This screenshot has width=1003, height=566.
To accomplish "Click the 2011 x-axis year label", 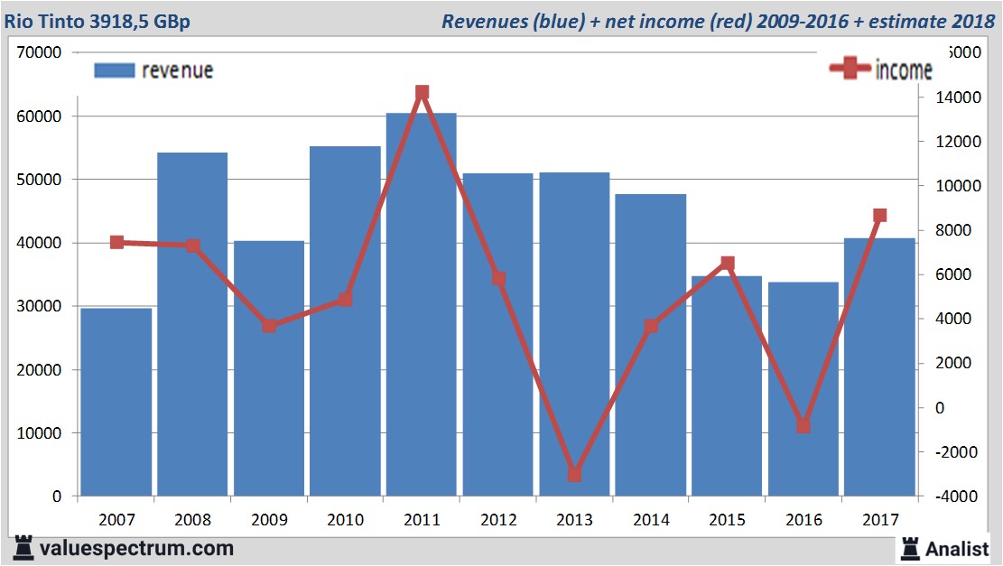I will [x=423, y=519].
